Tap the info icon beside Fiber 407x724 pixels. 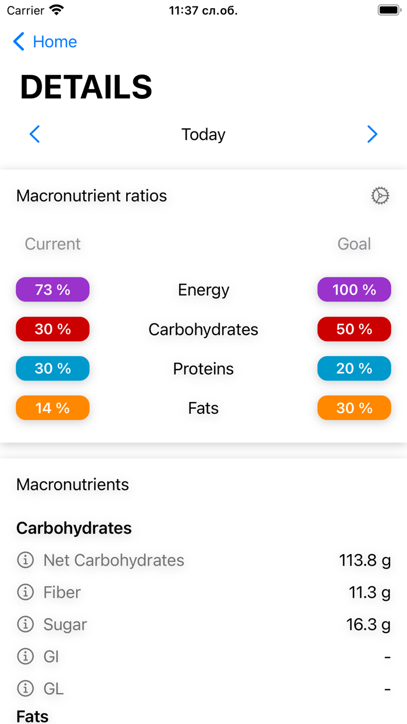pos(25,592)
